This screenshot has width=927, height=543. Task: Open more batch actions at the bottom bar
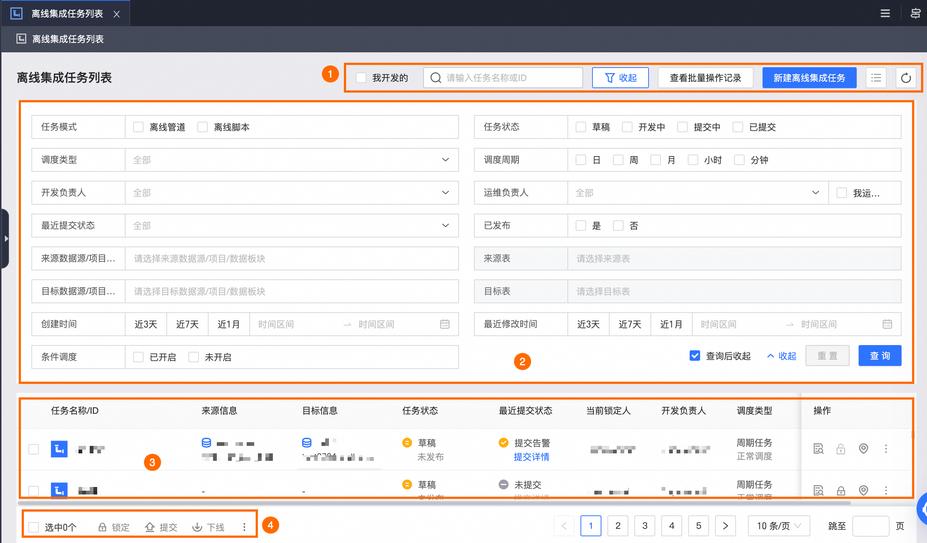(x=244, y=527)
